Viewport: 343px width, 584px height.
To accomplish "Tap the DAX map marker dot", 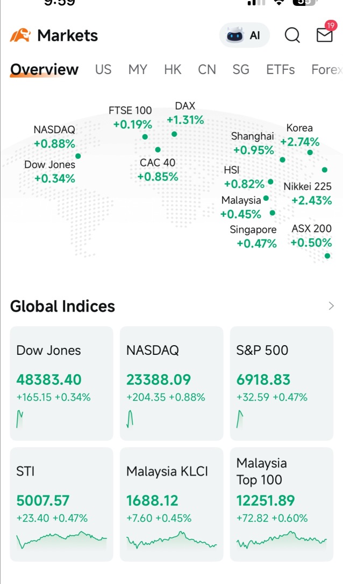I will pyautogui.click(x=174, y=134).
